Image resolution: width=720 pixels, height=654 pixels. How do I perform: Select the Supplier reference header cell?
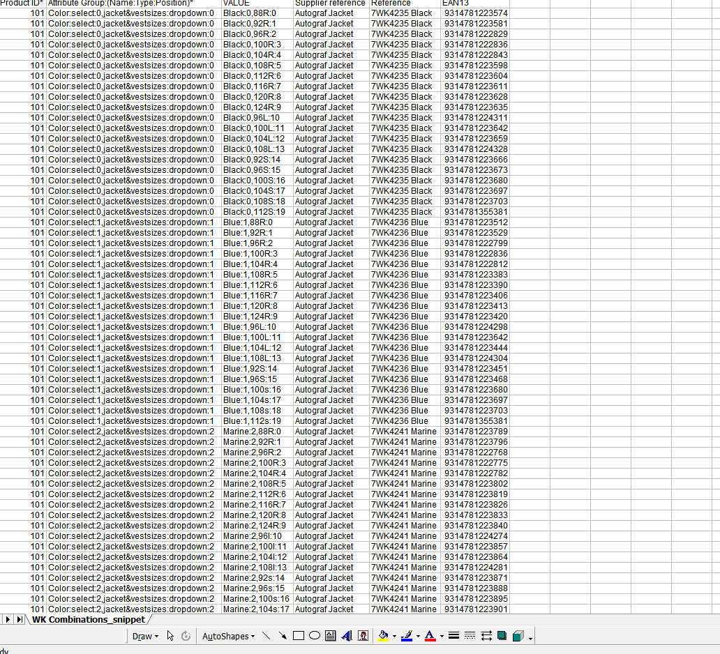[x=331, y=3]
